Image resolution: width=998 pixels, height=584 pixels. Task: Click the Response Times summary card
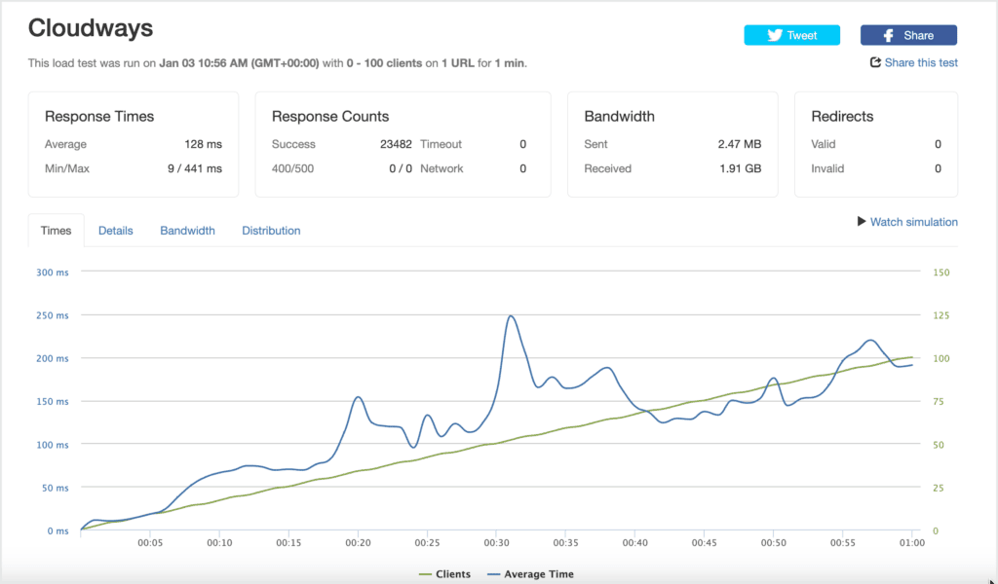click(x=133, y=144)
